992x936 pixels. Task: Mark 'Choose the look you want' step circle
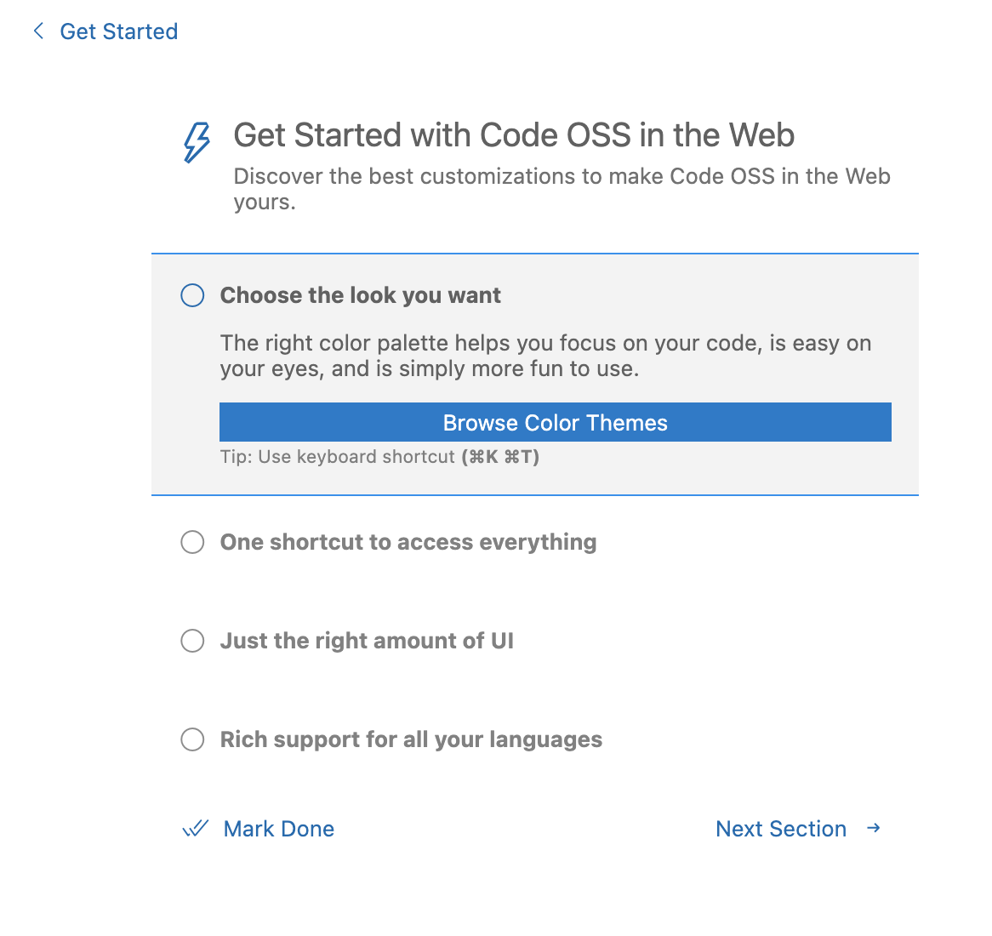192,295
